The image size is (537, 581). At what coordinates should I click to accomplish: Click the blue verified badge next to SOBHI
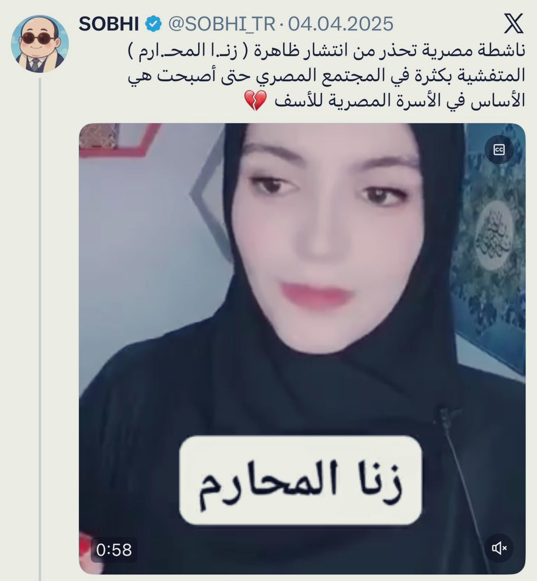[x=153, y=24]
